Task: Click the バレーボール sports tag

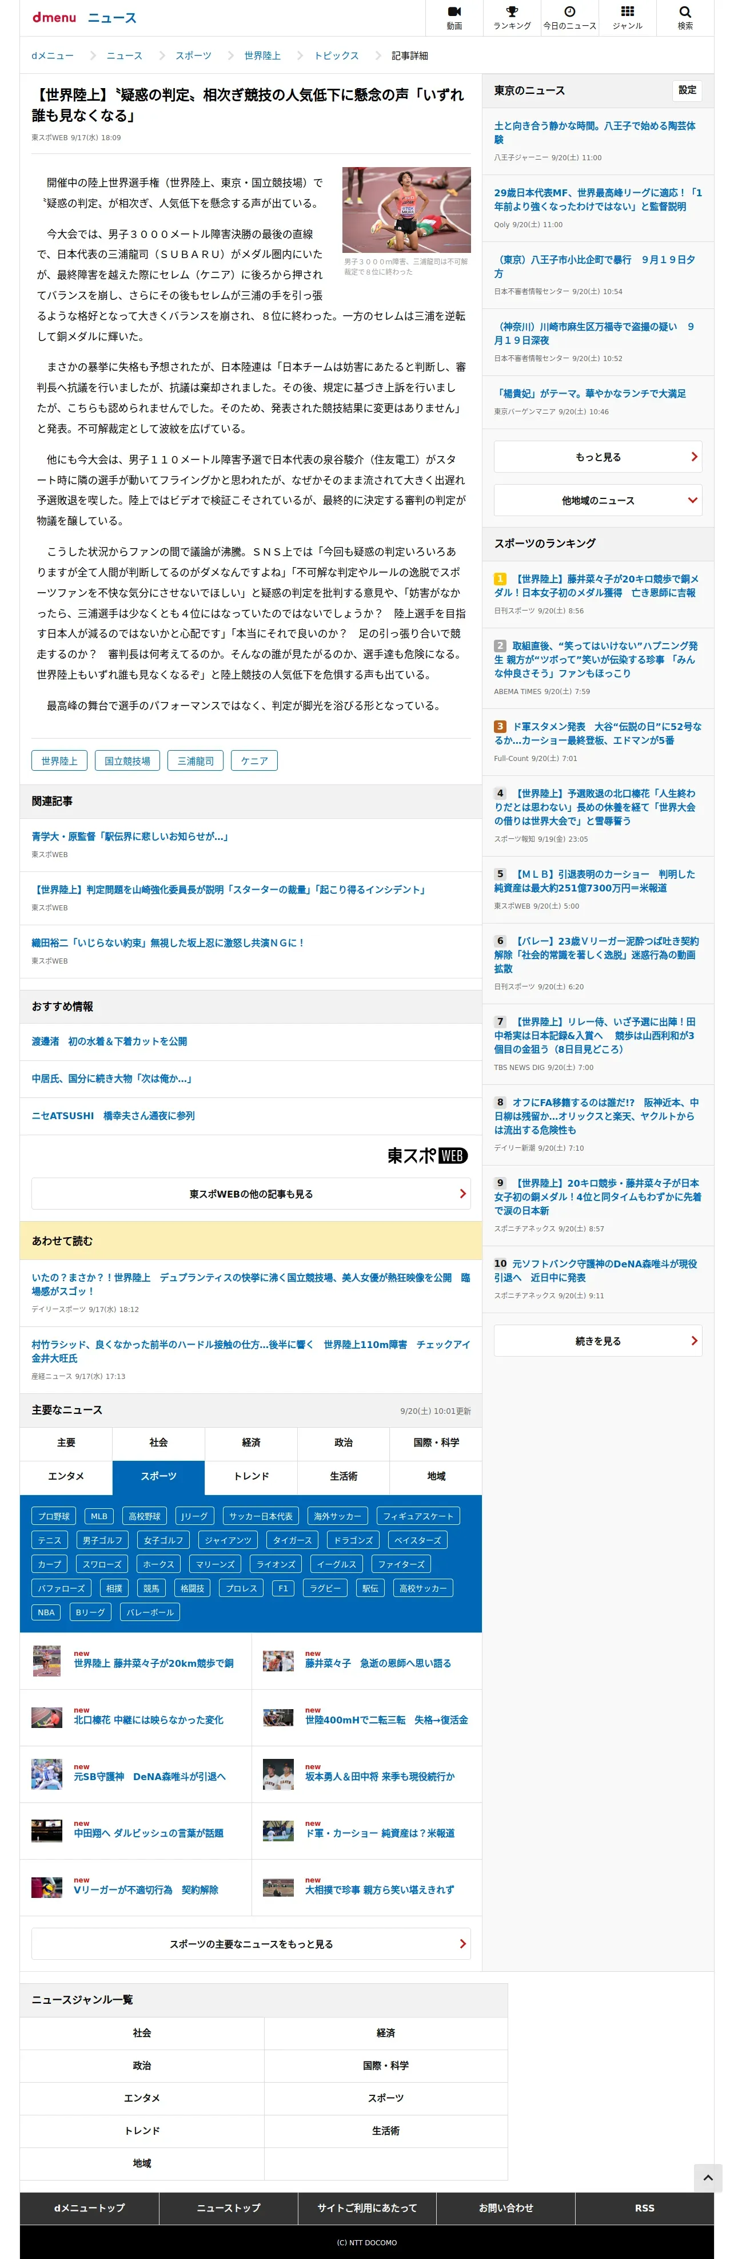Action: coord(149,1612)
